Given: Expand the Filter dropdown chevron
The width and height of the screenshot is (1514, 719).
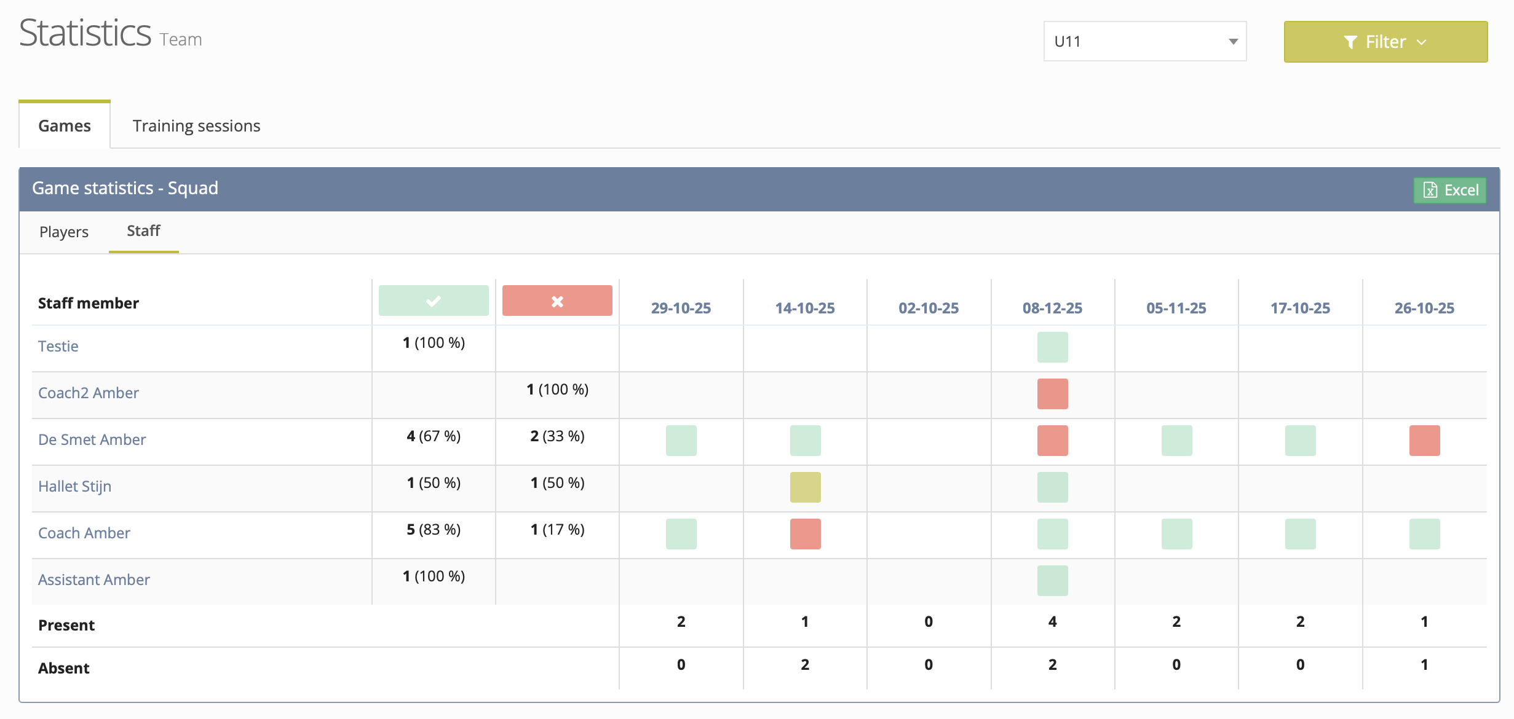Looking at the screenshot, I should click(1422, 42).
